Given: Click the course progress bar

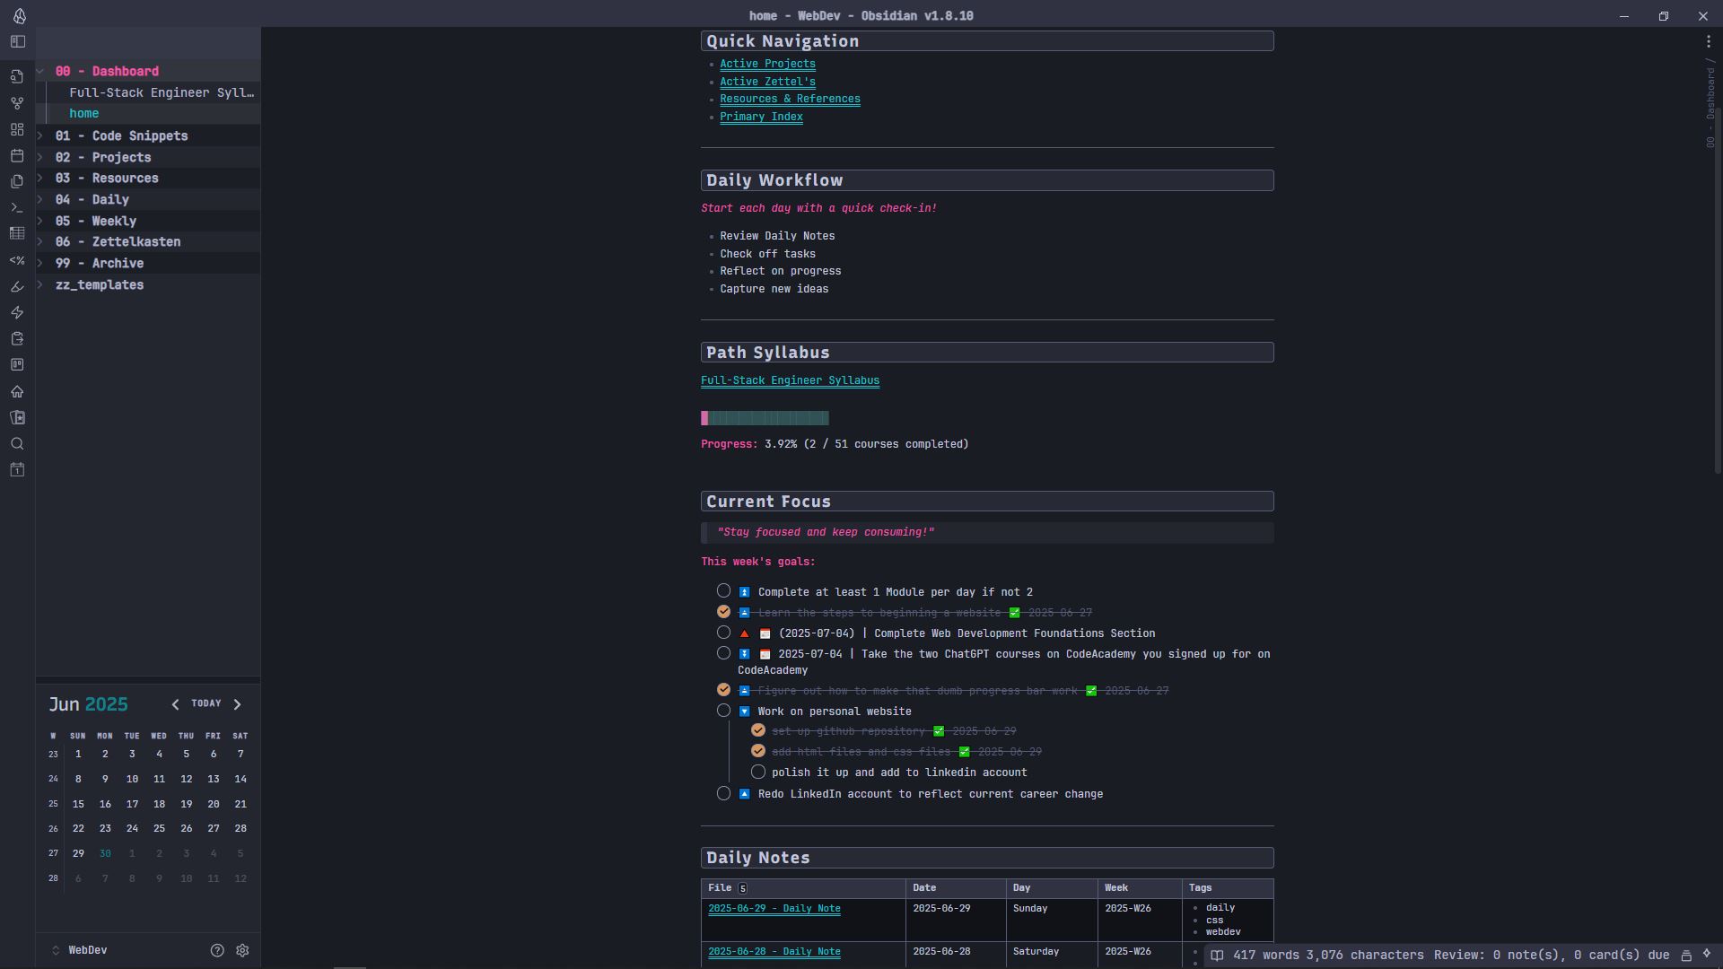Looking at the screenshot, I should click(765, 418).
